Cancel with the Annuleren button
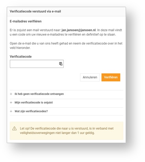Screen dimensions: 145x162 click(90, 77)
